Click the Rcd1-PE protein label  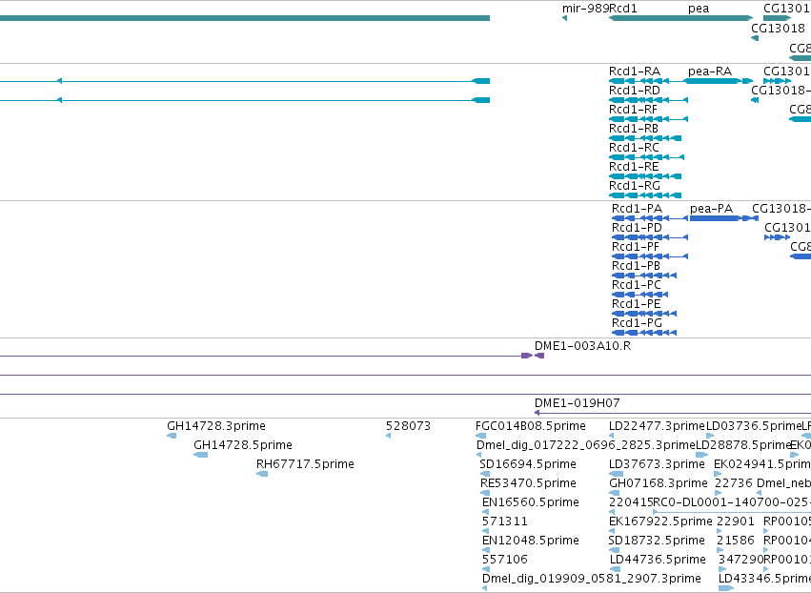click(x=637, y=305)
